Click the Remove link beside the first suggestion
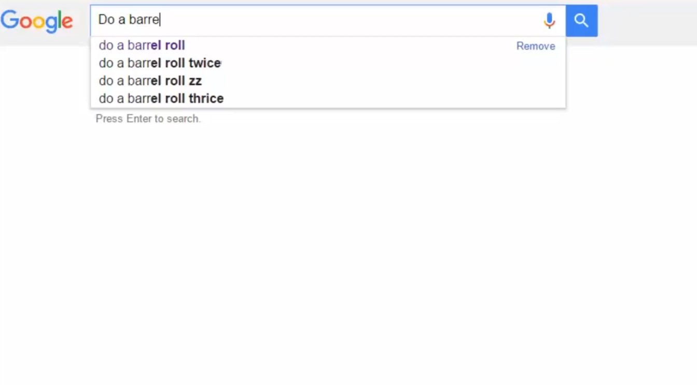 pos(535,46)
